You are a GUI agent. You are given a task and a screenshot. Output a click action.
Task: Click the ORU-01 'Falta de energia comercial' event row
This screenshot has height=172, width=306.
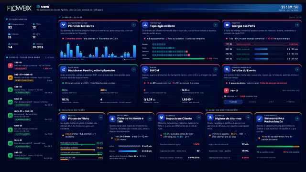pos(30,130)
